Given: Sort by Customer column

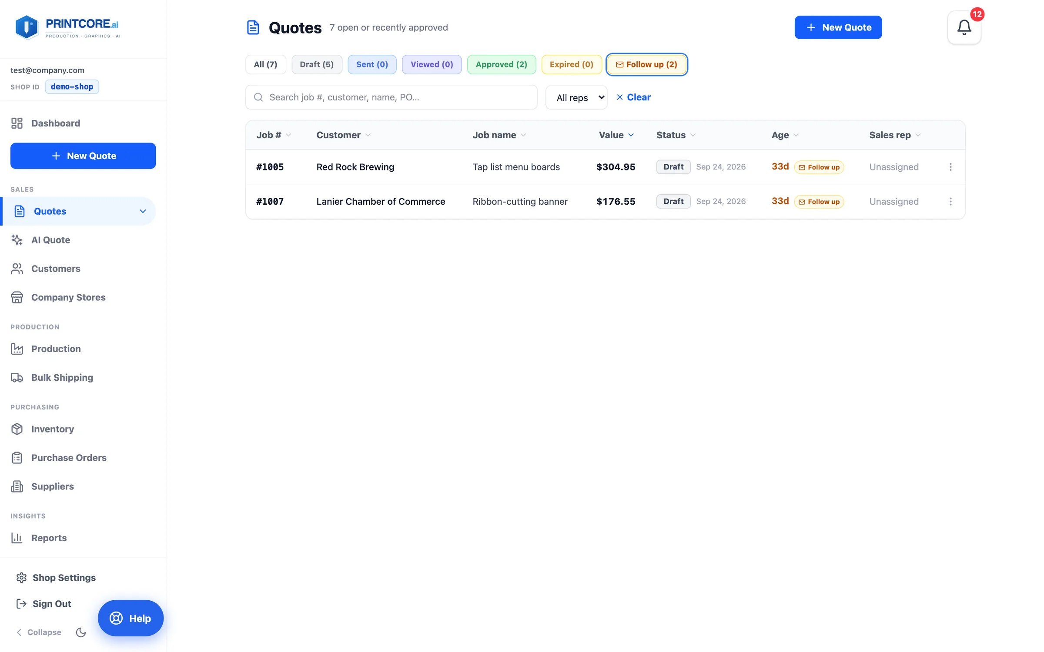Looking at the screenshot, I should [344, 135].
